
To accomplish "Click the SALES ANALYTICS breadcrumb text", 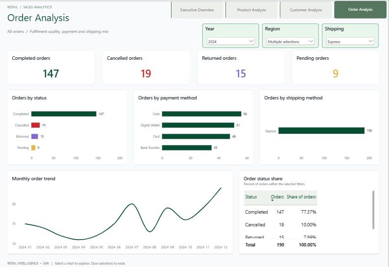I will pos(37,7).
